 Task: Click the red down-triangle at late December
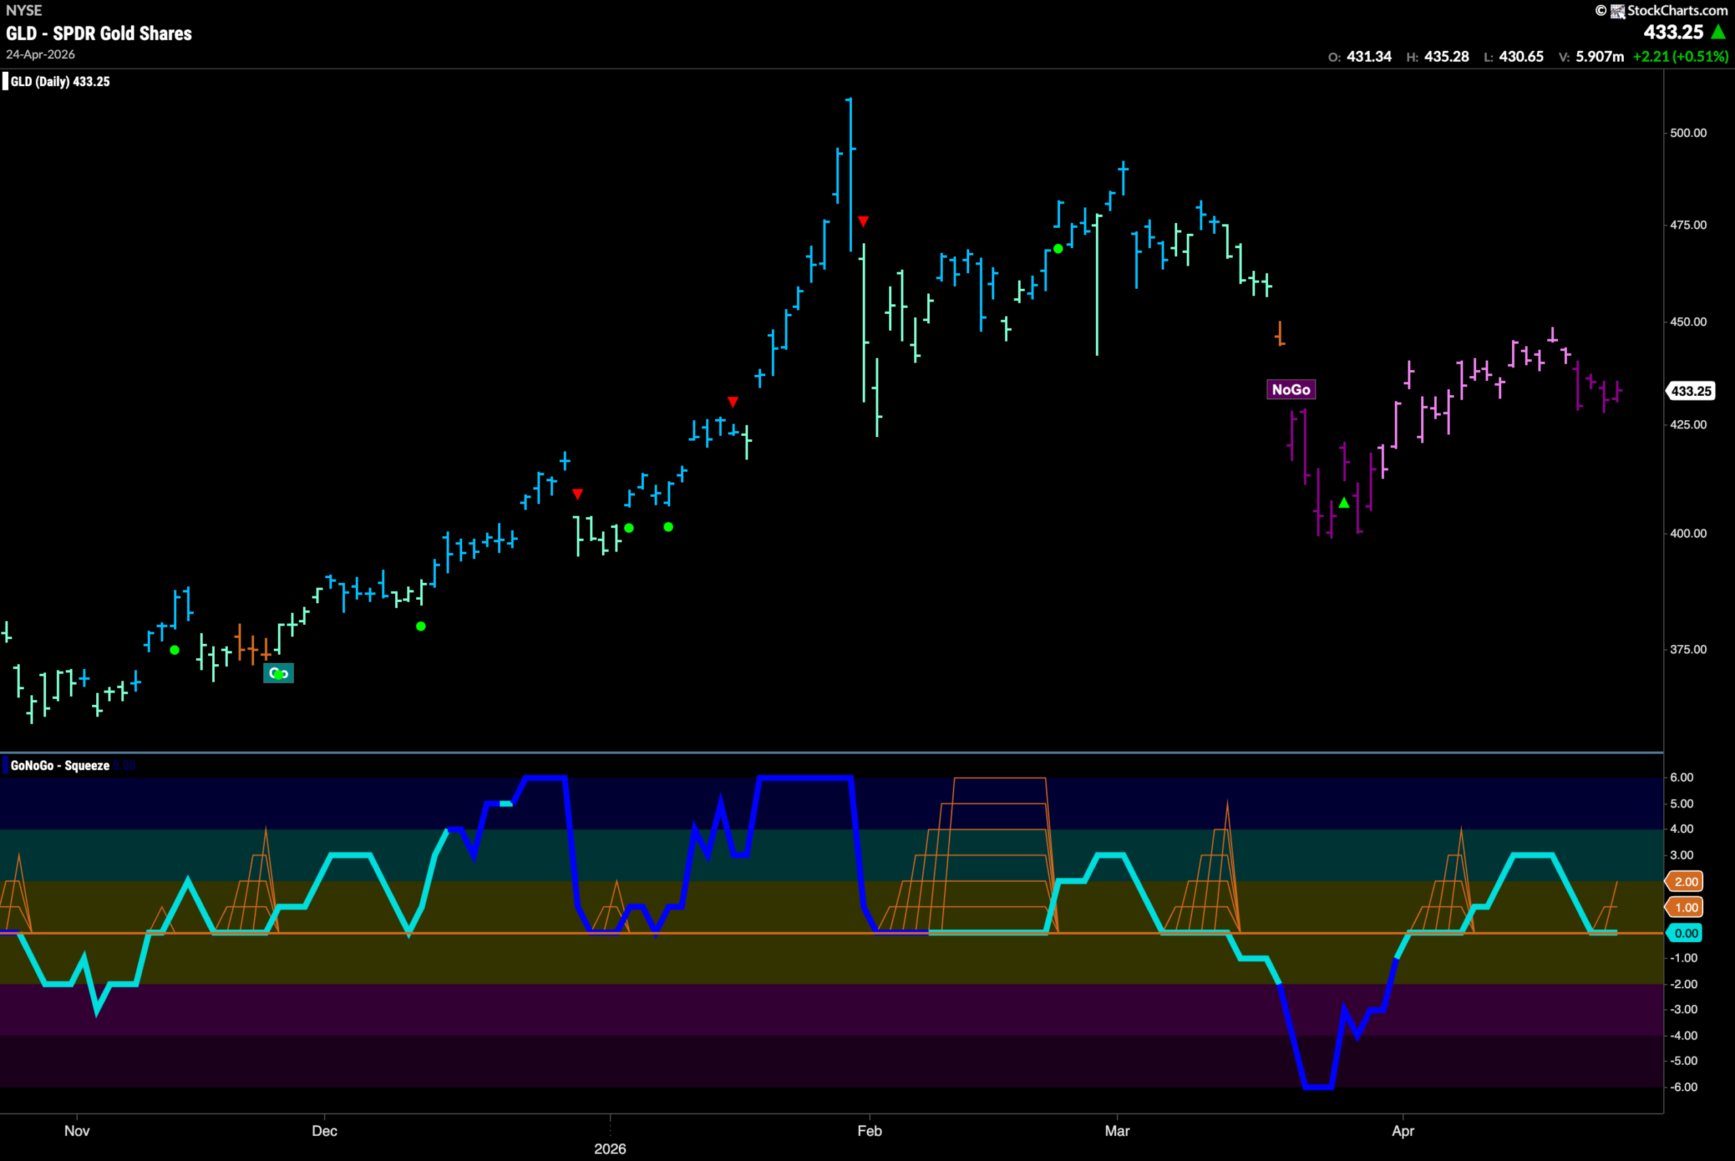(577, 494)
